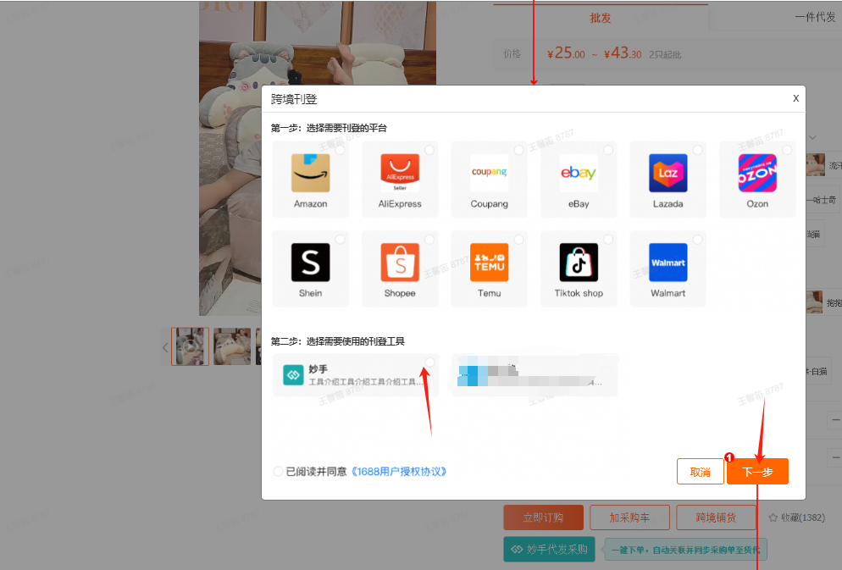Viewport: 842px width, 570px height.
Task: Click the previous thumbnail arrow
Action: tap(165, 347)
